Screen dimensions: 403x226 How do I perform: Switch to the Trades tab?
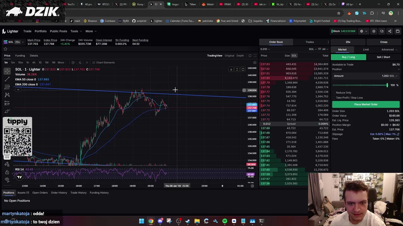309,42
